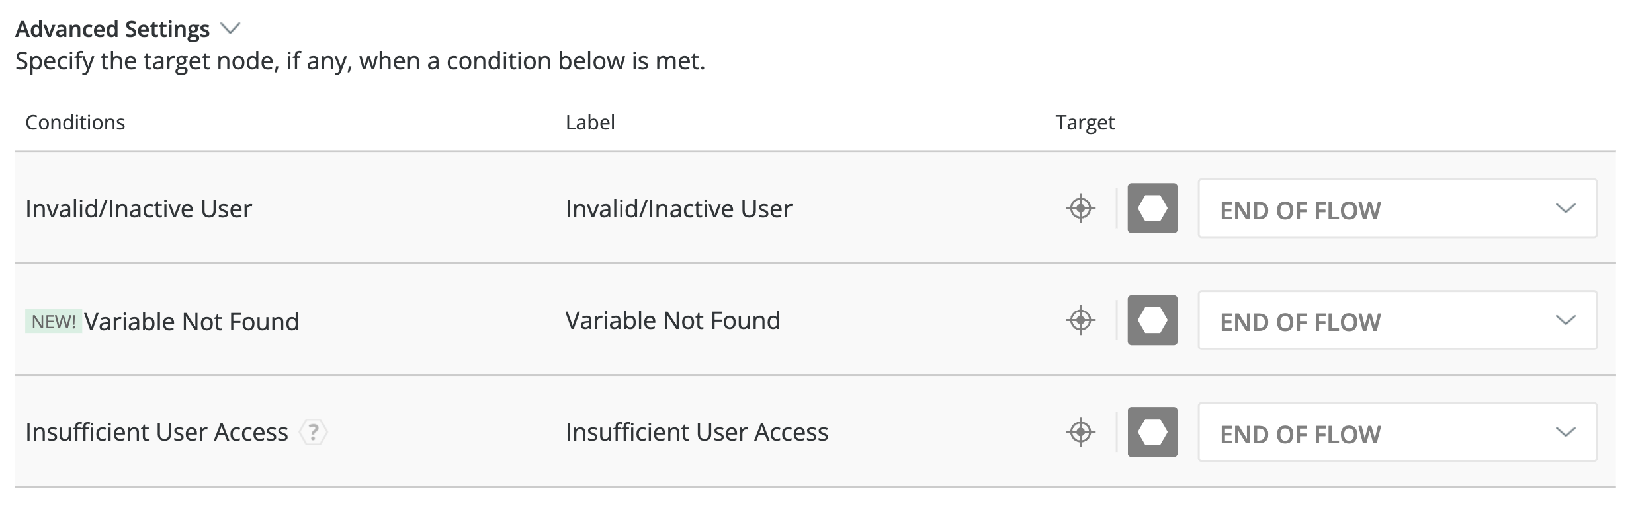Click the Advanced Settings heading
Screen dimensions: 1630x514
pyautogui.click(x=112, y=29)
